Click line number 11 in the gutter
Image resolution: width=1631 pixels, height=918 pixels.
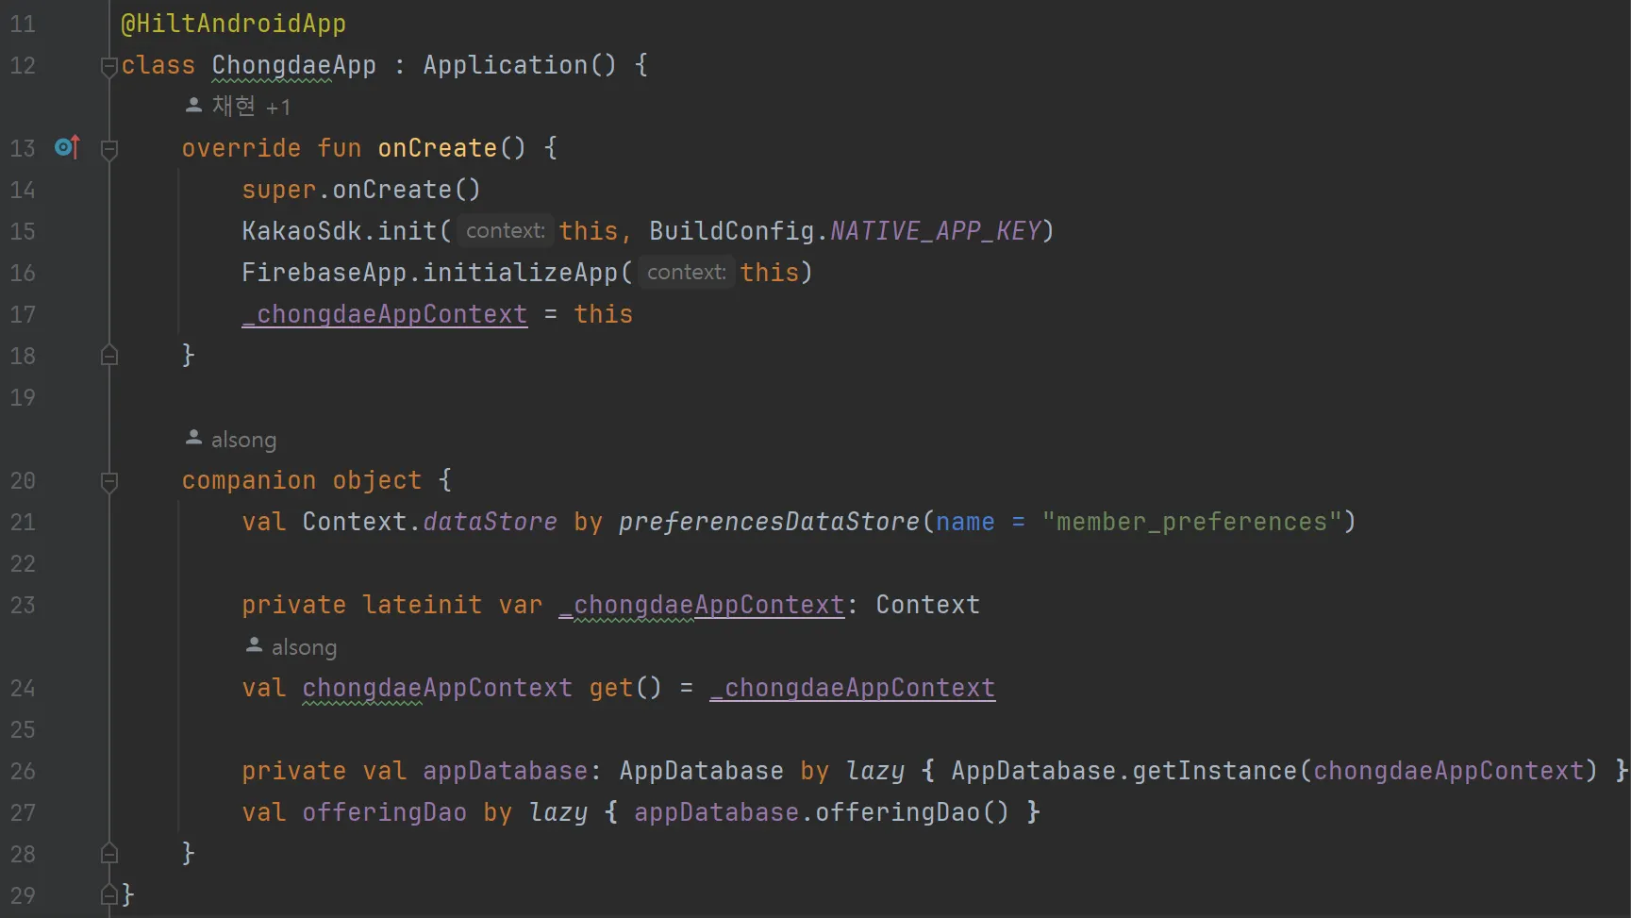(x=23, y=24)
